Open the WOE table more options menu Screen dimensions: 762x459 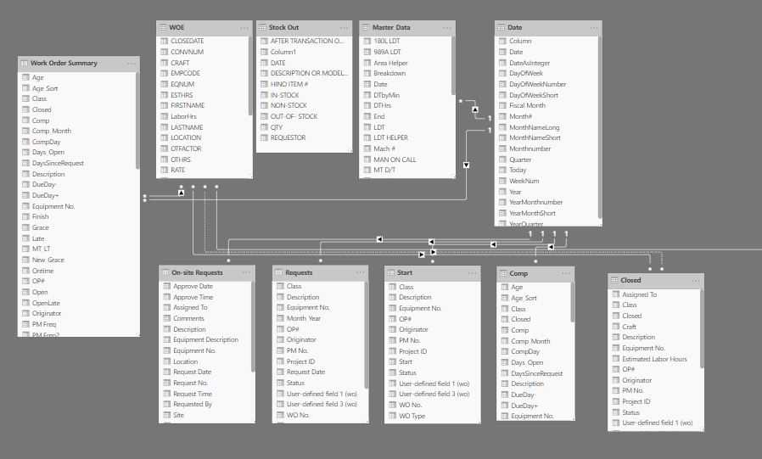pyautogui.click(x=244, y=28)
